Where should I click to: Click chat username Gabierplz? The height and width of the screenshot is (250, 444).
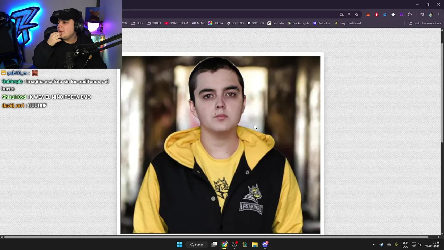pos(12,81)
